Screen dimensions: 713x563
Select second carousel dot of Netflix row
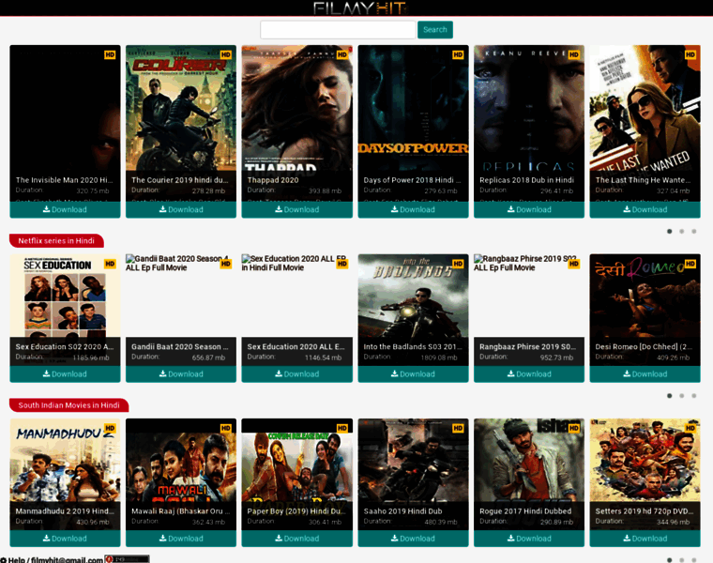tap(682, 396)
